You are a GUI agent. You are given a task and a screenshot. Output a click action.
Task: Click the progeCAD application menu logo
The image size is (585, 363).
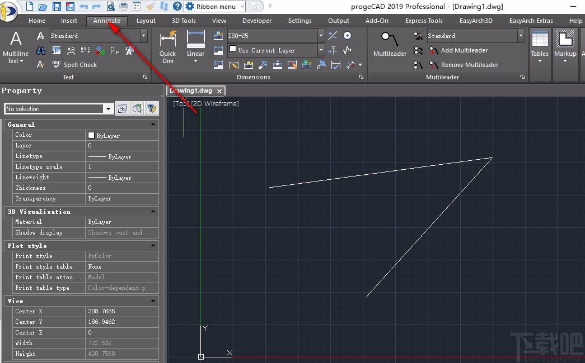pos(9,11)
